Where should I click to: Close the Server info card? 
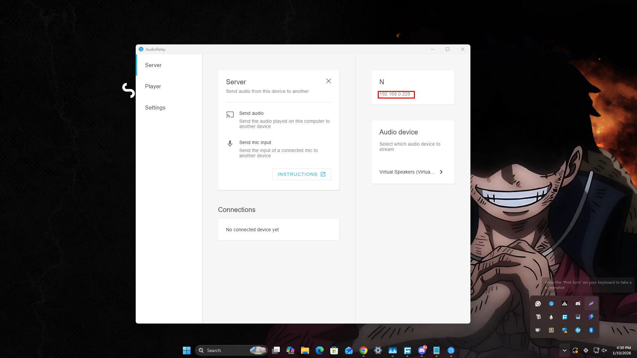point(328,81)
